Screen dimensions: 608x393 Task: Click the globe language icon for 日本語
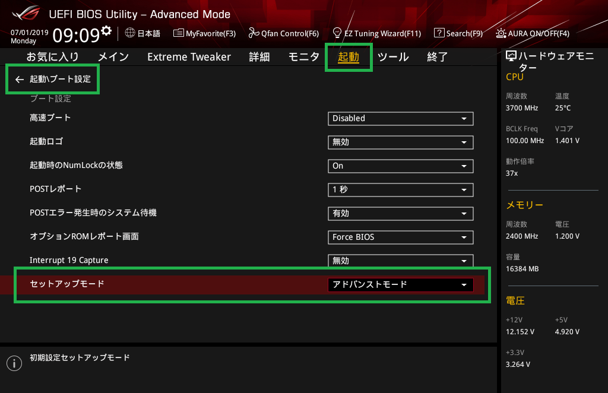click(x=130, y=33)
